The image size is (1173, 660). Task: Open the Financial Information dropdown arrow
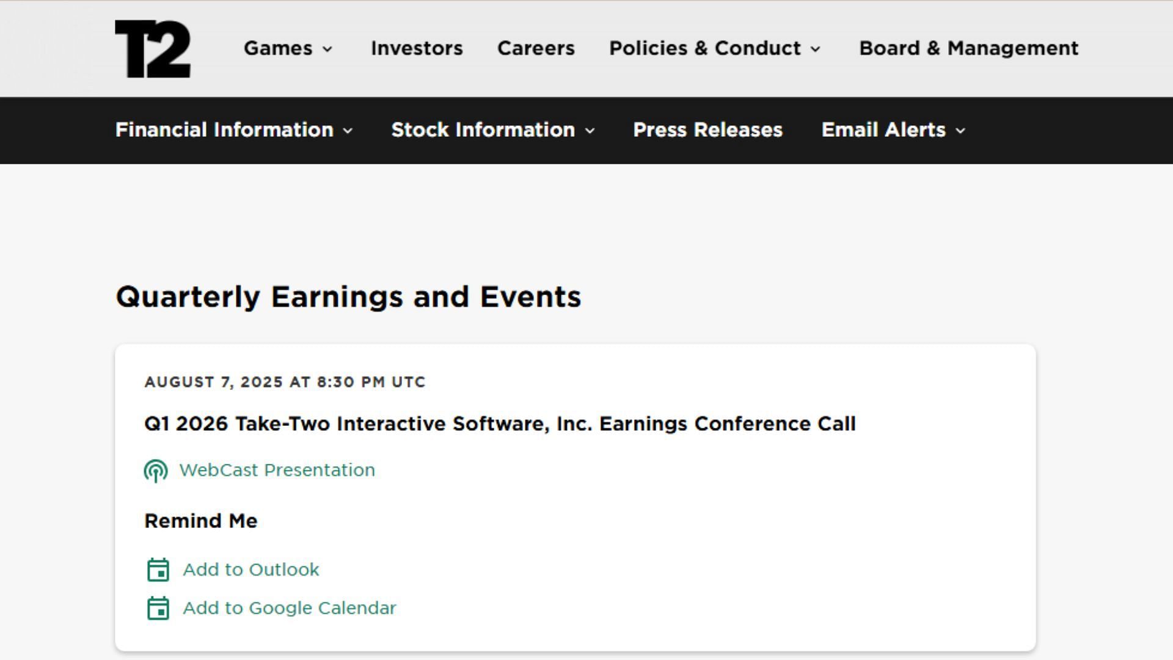pos(348,130)
